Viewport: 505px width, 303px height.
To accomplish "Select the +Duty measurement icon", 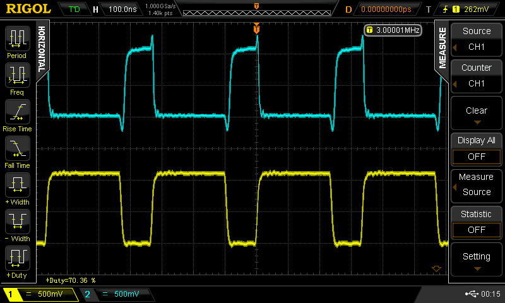I will (18, 258).
